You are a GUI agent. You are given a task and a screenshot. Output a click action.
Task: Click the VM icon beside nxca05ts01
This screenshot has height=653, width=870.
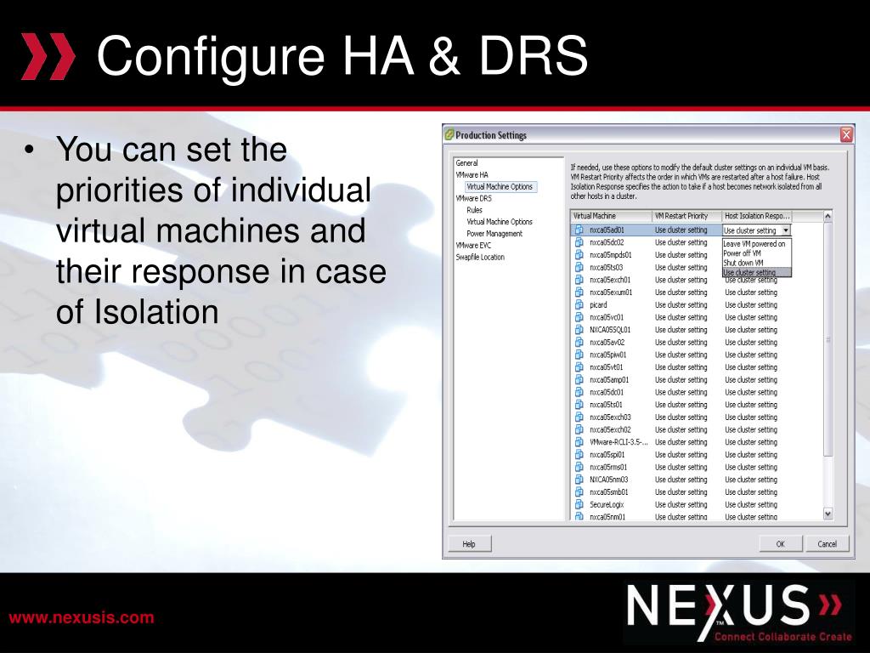(x=579, y=405)
